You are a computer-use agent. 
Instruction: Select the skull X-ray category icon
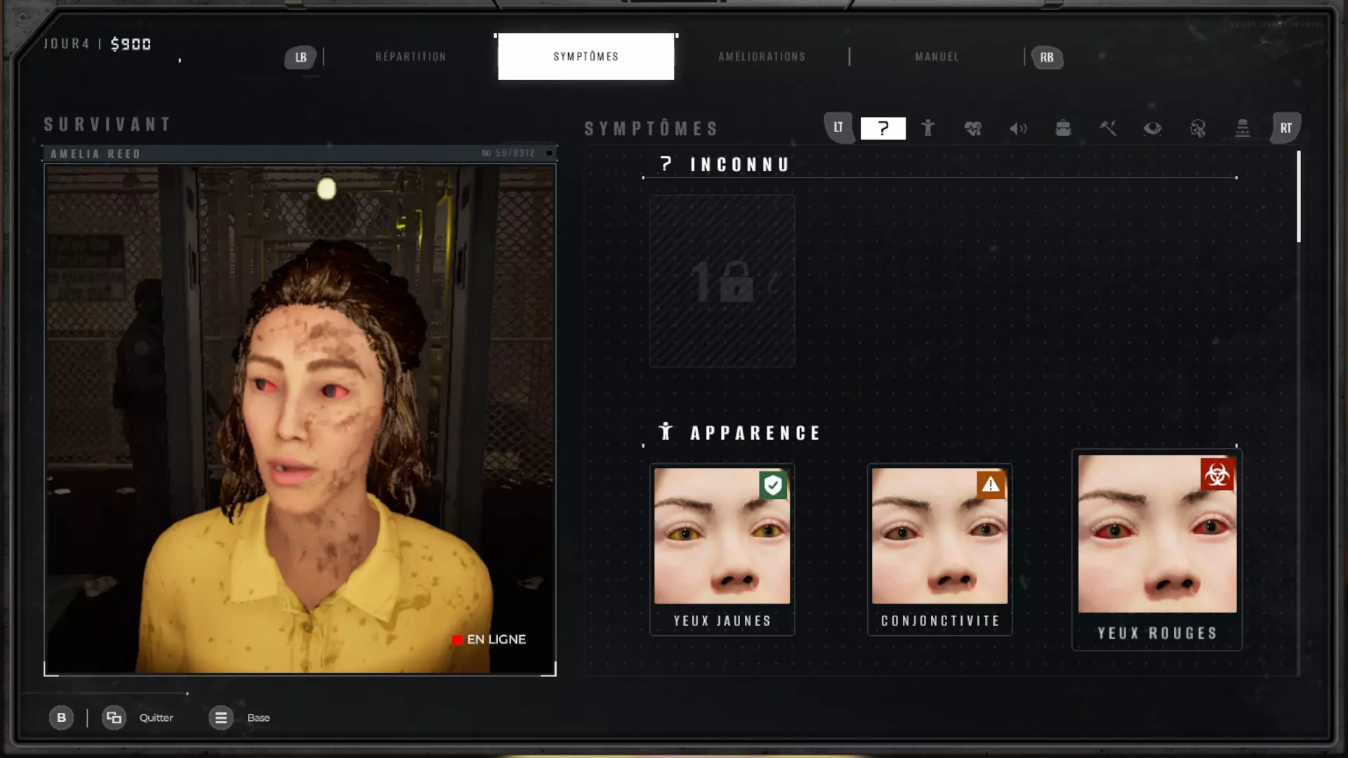1198,128
